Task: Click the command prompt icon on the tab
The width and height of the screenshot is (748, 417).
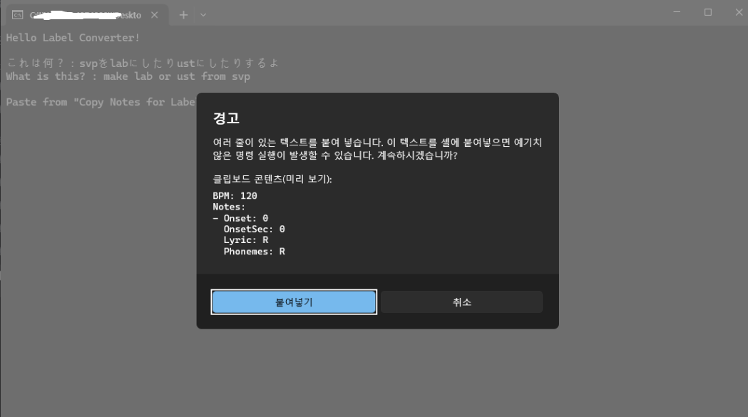Action: coord(17,15)
